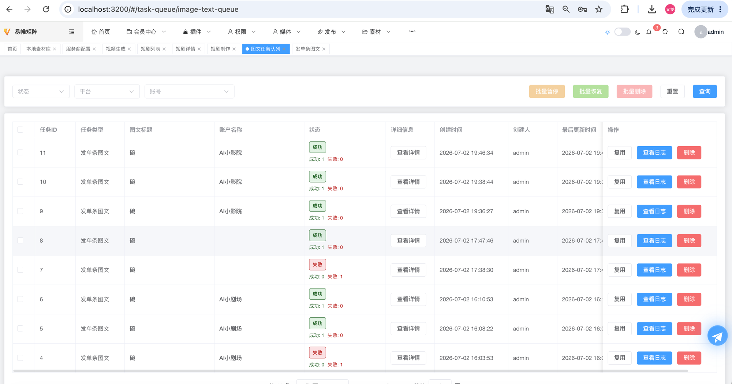732x384 pixels.
Task: Expand the 发布 menu
Action: point(331,32)
